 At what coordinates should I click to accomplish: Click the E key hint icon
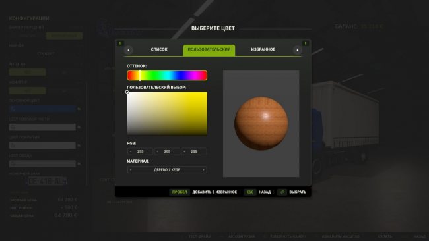click(306, 43)
